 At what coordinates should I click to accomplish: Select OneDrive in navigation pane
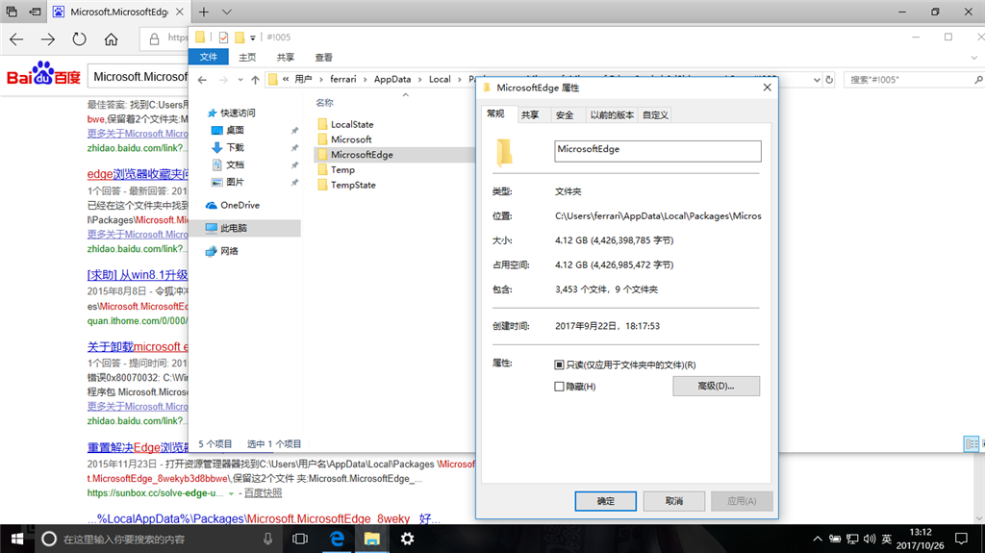240,205
